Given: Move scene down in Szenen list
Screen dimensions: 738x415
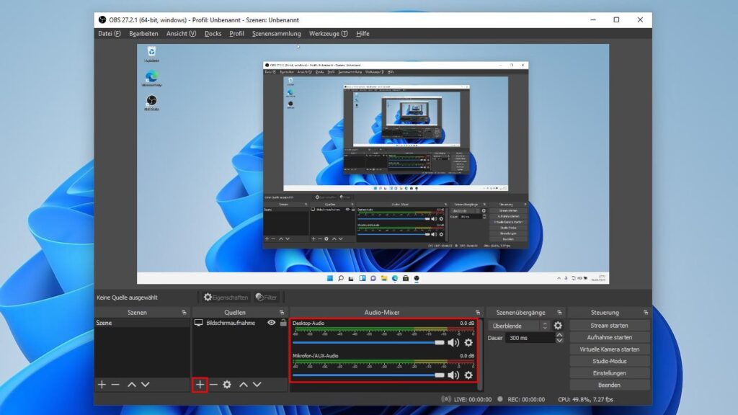Looking at the screenshot, I should pyautogui.click(x=146, y=385).
